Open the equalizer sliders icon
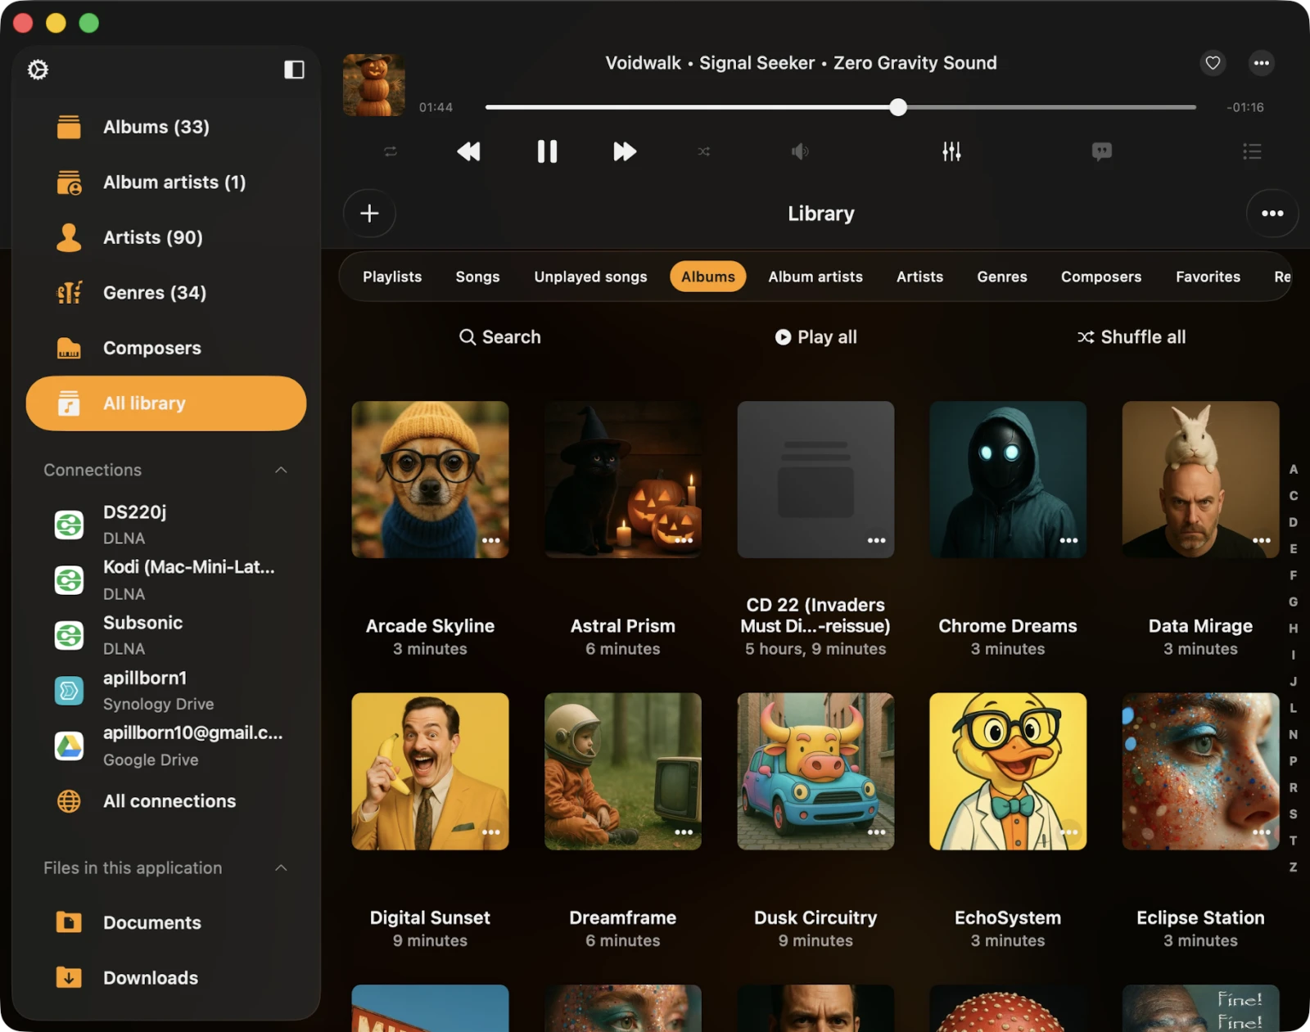 click(951, 151)
